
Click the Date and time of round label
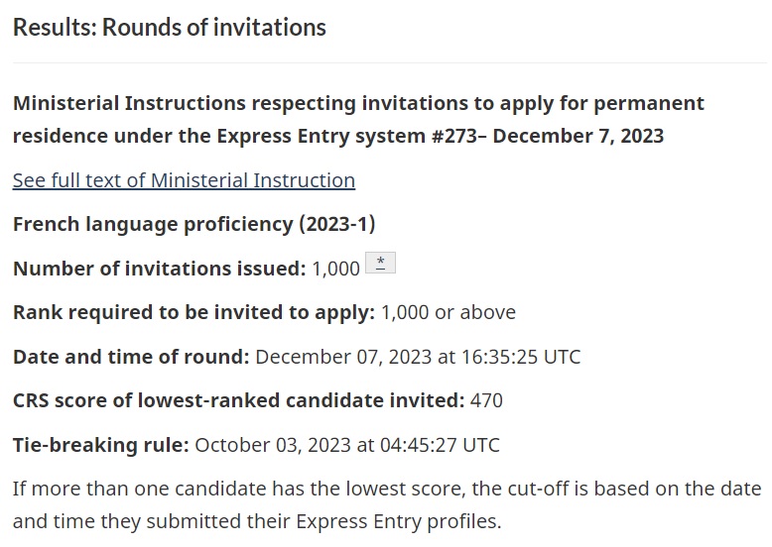(x=131, y=357)
